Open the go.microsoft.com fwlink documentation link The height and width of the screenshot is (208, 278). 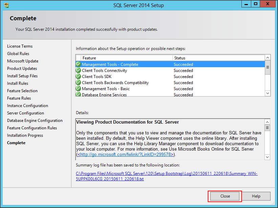pos(125,154)
